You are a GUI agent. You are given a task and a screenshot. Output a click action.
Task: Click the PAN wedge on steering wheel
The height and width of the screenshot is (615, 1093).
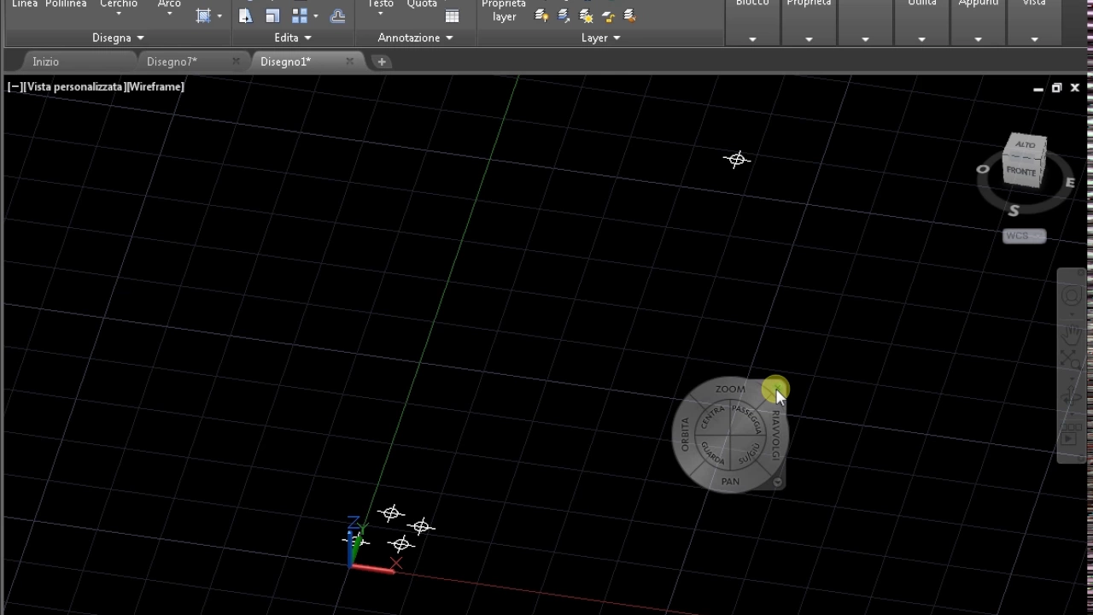coord(730,482)
